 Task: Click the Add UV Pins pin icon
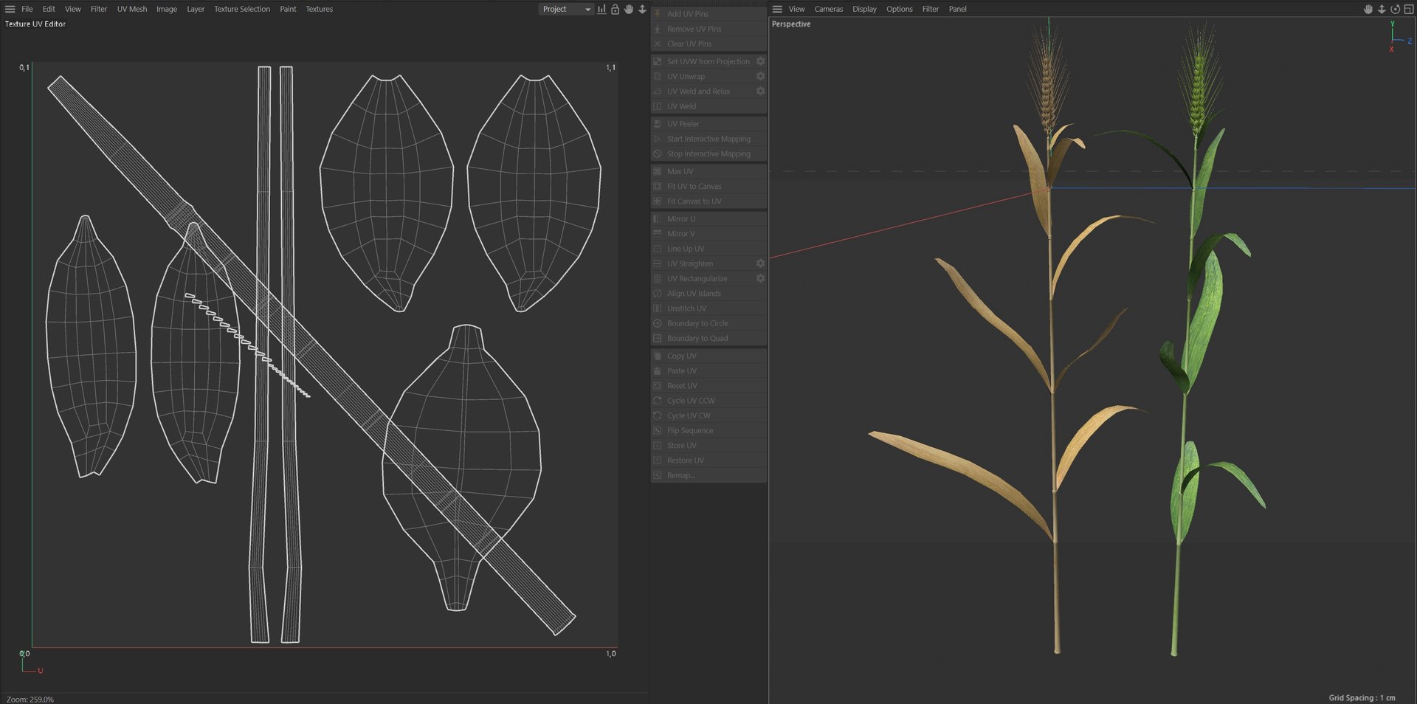click(658, 14)
